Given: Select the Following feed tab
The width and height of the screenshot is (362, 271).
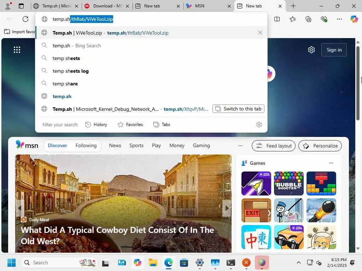Looking at the screenshot, I should (86, 146).
